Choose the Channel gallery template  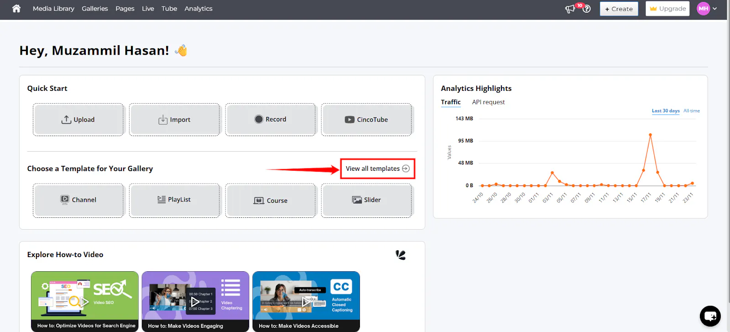78,200
